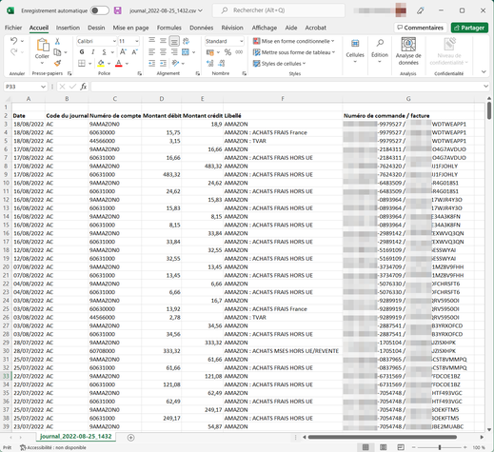Switch to Normal view in status bar

click(366, 447)
